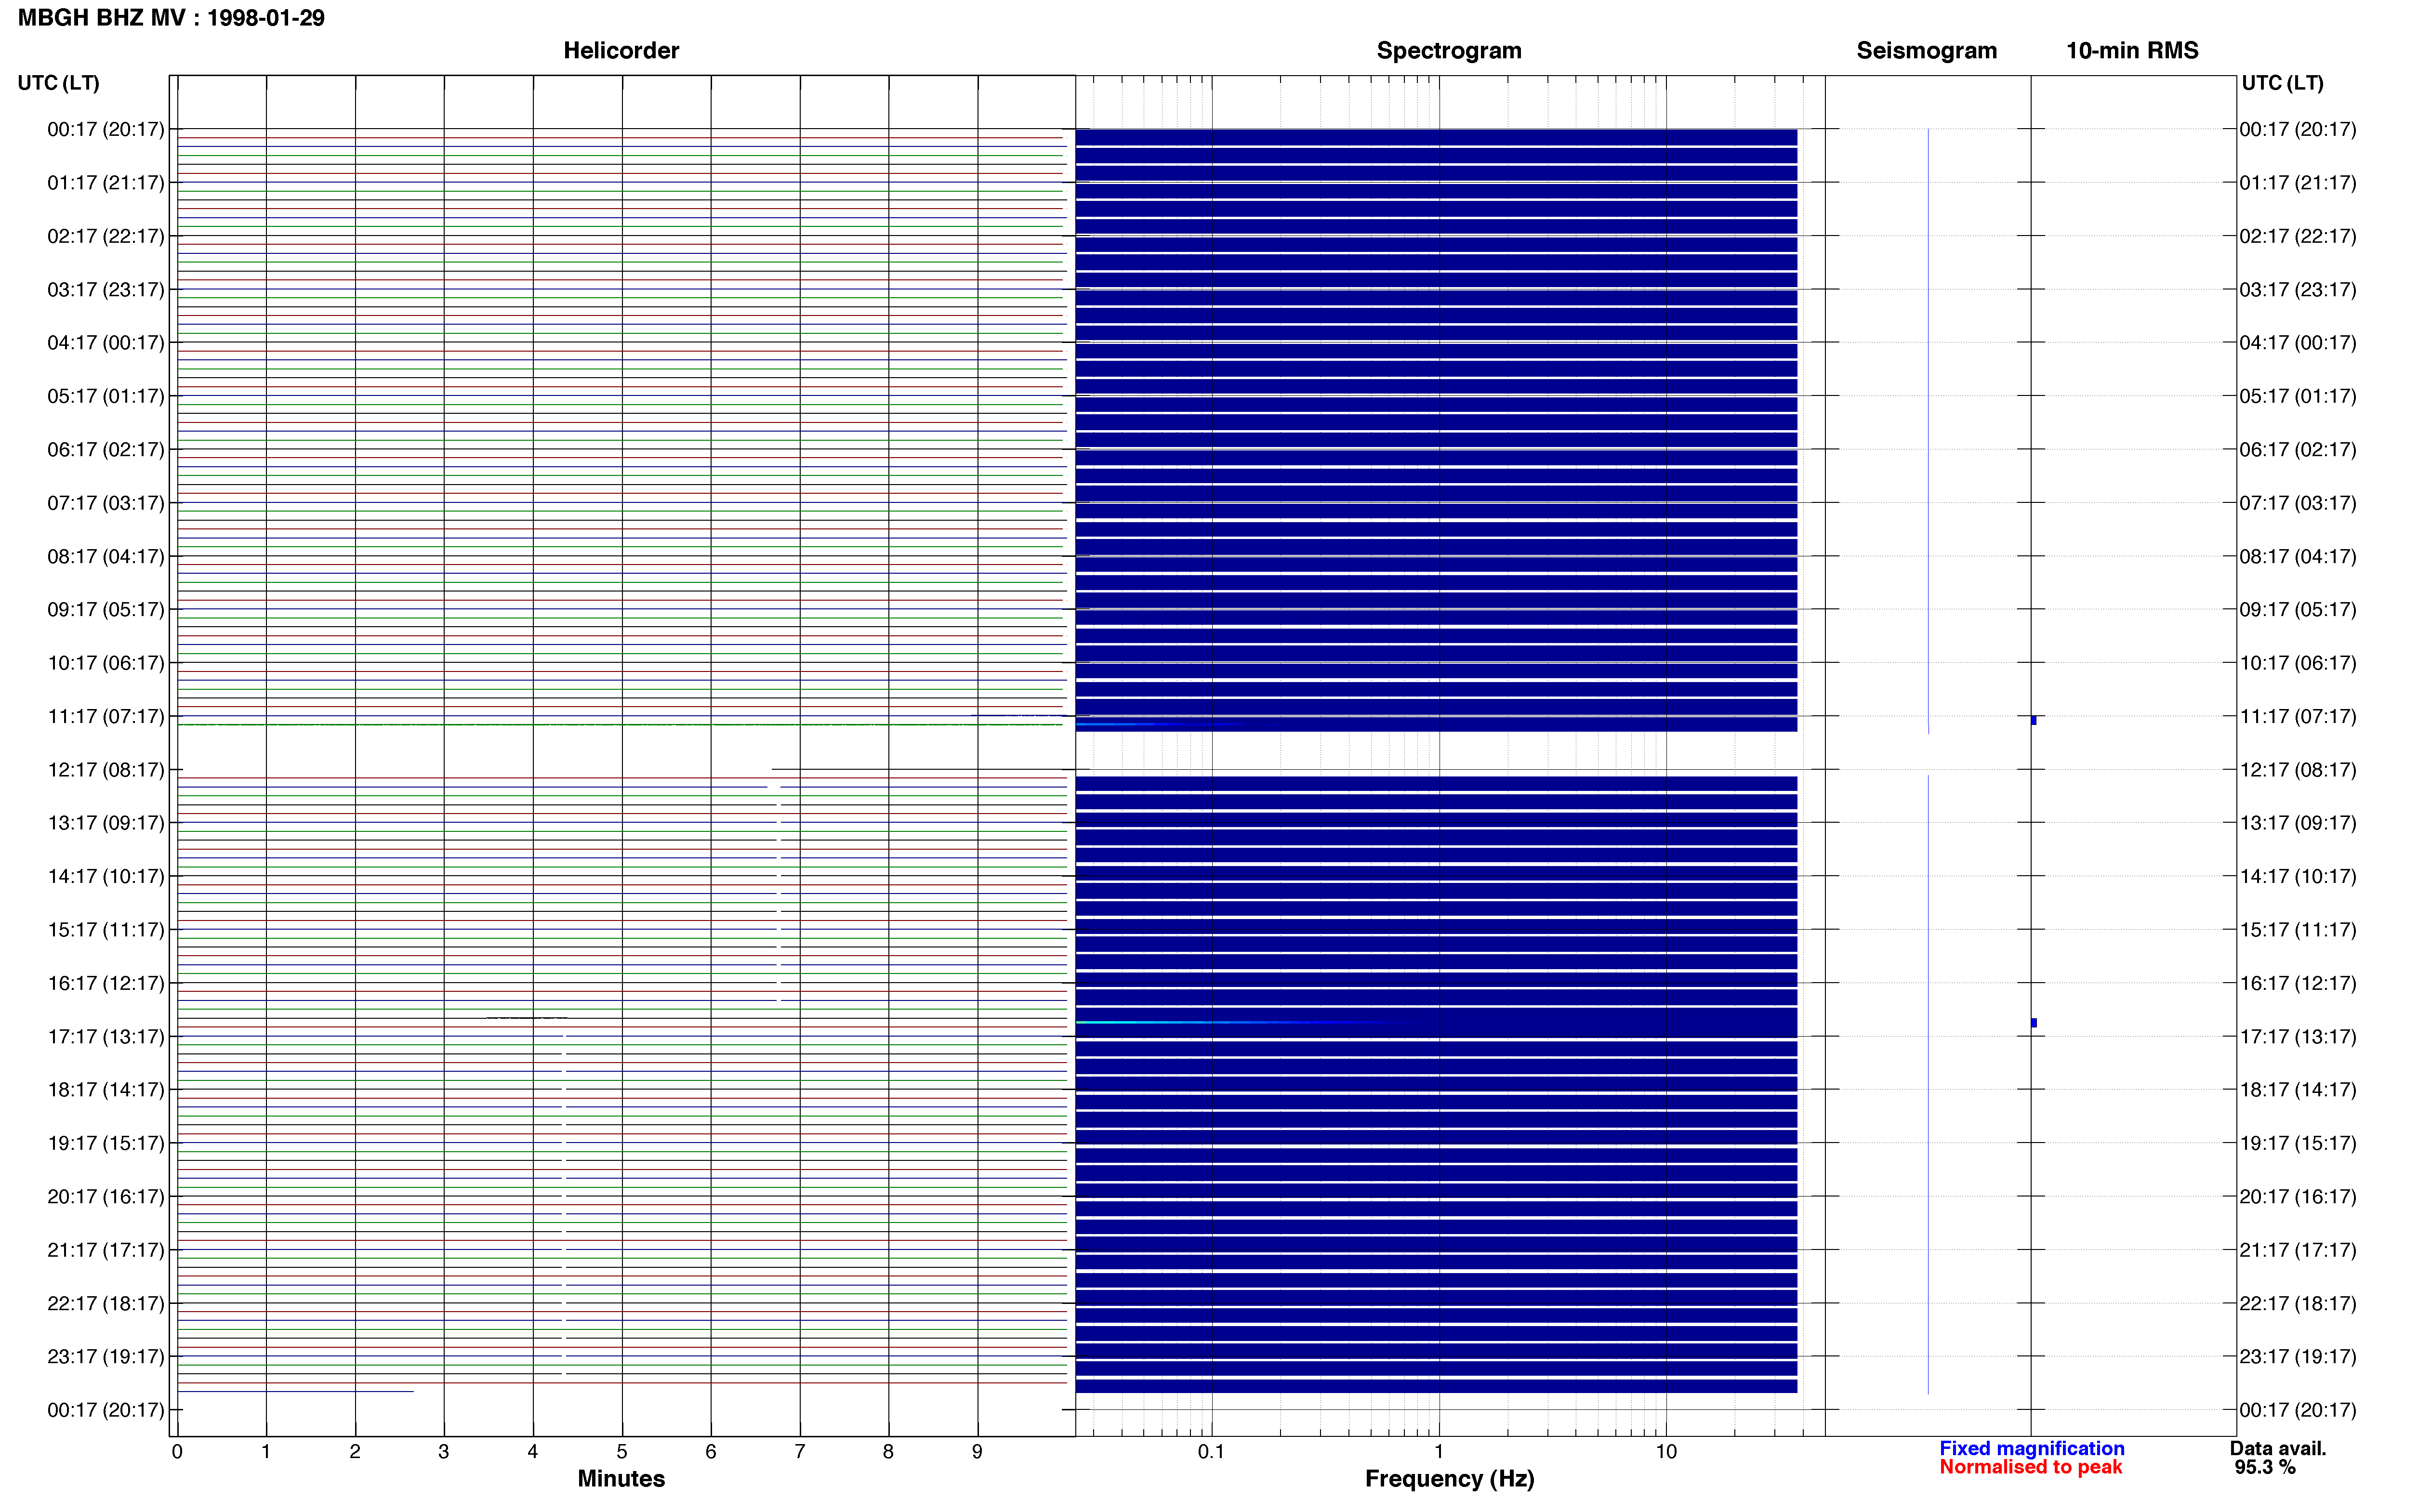Click the blue RMS marker near 17:17
2418x1512 pixels.
2034,1023
